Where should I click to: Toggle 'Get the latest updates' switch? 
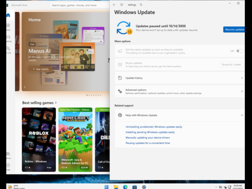pos(239,51)
